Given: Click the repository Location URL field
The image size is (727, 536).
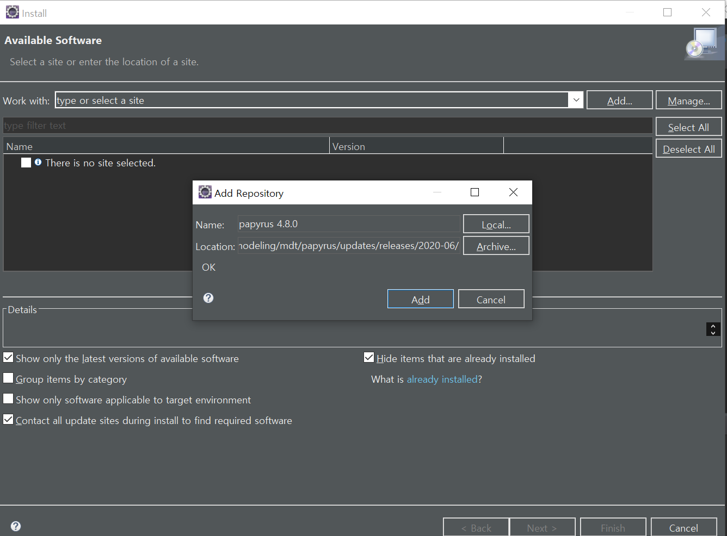Looking at the screenshot, I should coord(349,246).
